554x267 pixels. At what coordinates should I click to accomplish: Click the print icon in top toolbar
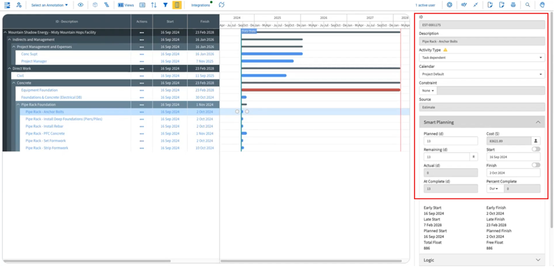(513, 6)
